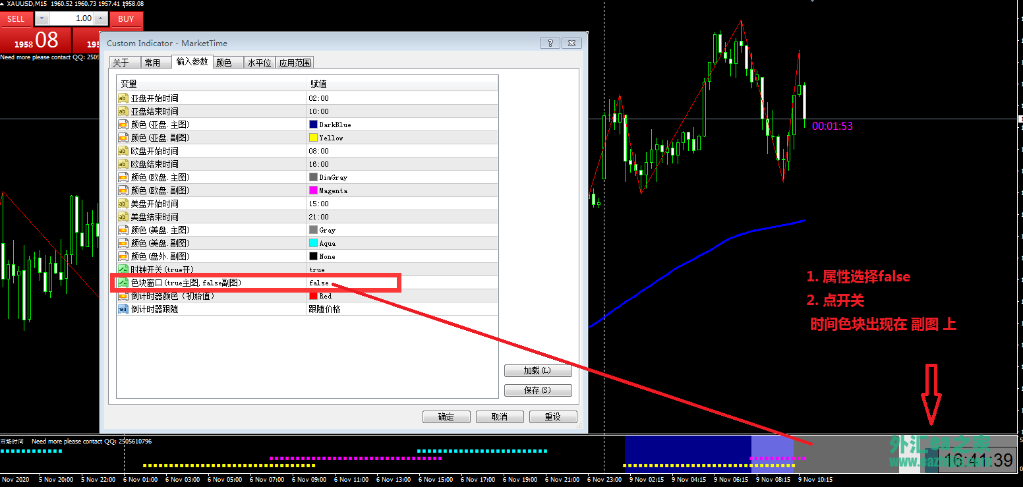Click the 变量 column header
Image resolution: width=1023 pixels, height=487 pixels.
[212, 84]
